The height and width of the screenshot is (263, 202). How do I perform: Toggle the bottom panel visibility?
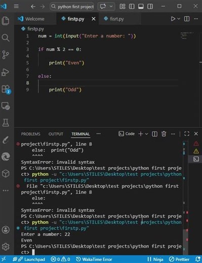[141, 7]
